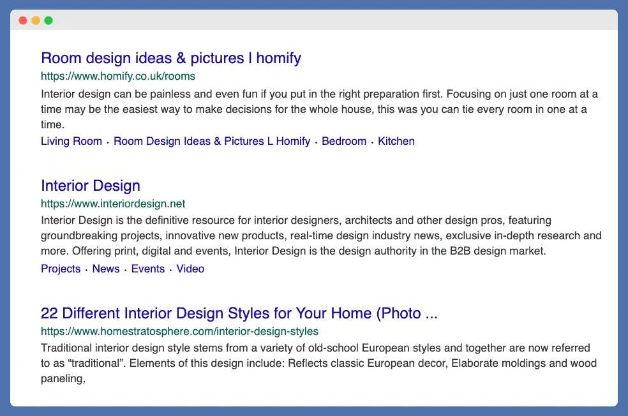Click the Video sitelink

(190, 269)
